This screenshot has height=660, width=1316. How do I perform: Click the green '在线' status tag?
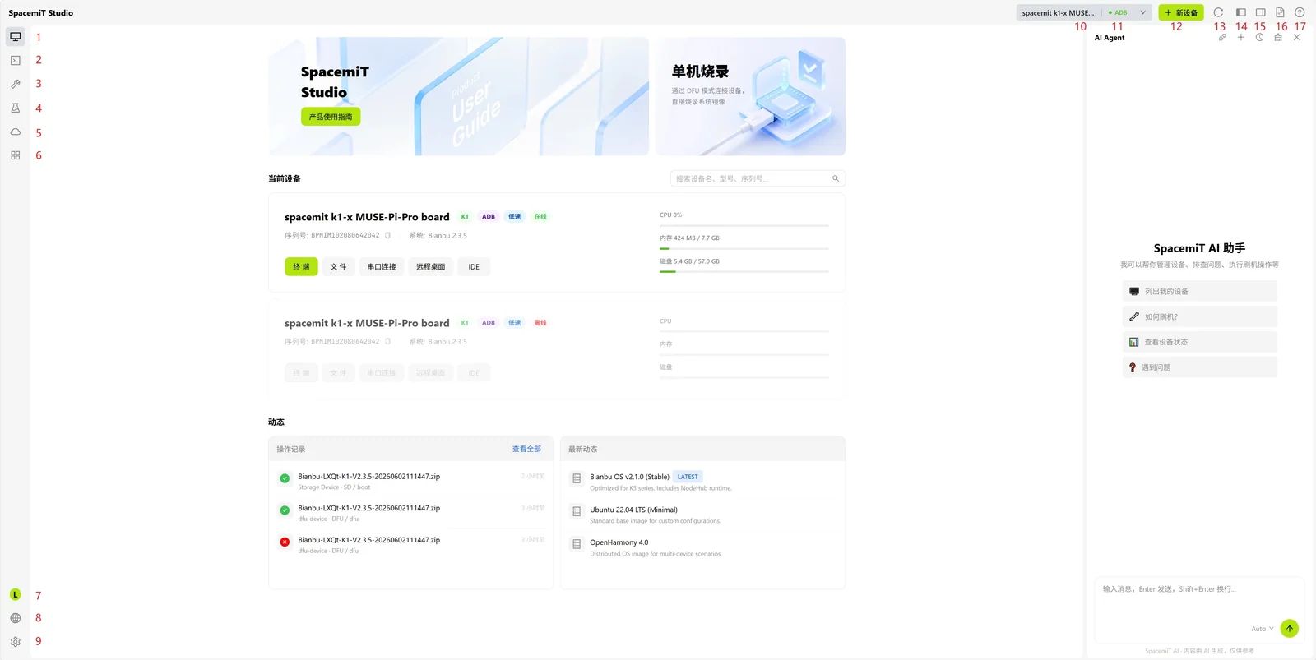(x=540, y=217)
